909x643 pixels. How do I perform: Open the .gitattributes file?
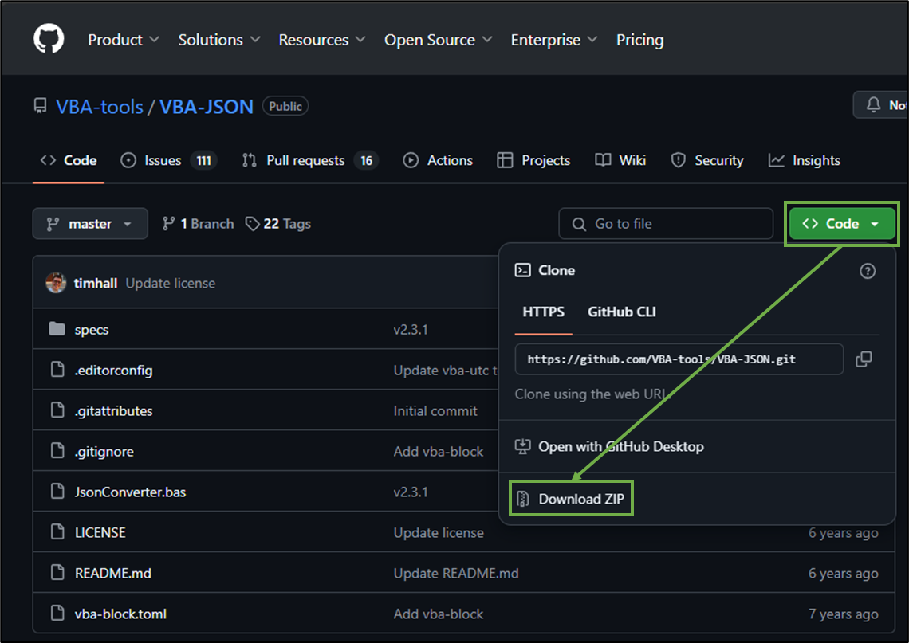tap(113, 410)
